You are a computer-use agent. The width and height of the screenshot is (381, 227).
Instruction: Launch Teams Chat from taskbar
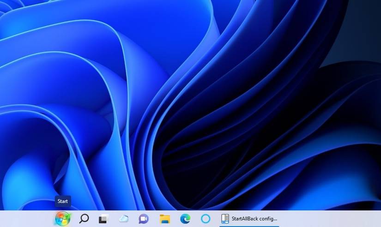tap(144, 219)
